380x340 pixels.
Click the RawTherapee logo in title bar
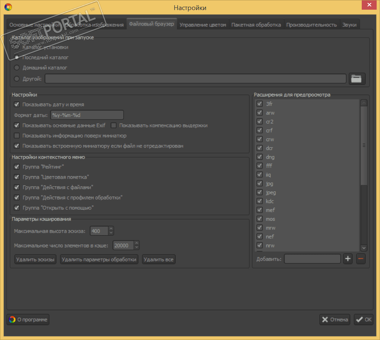[x=8, y=7]
